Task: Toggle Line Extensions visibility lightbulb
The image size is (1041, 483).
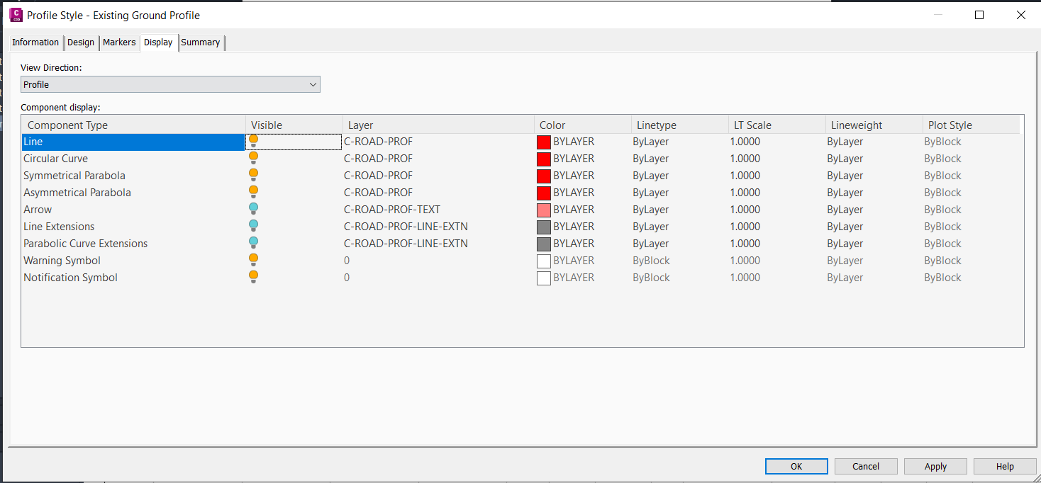Action: (253, 226)
